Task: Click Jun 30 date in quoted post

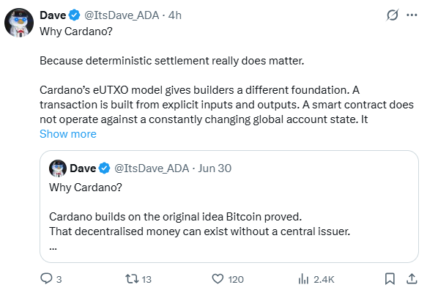Action: tap(215, 168)
